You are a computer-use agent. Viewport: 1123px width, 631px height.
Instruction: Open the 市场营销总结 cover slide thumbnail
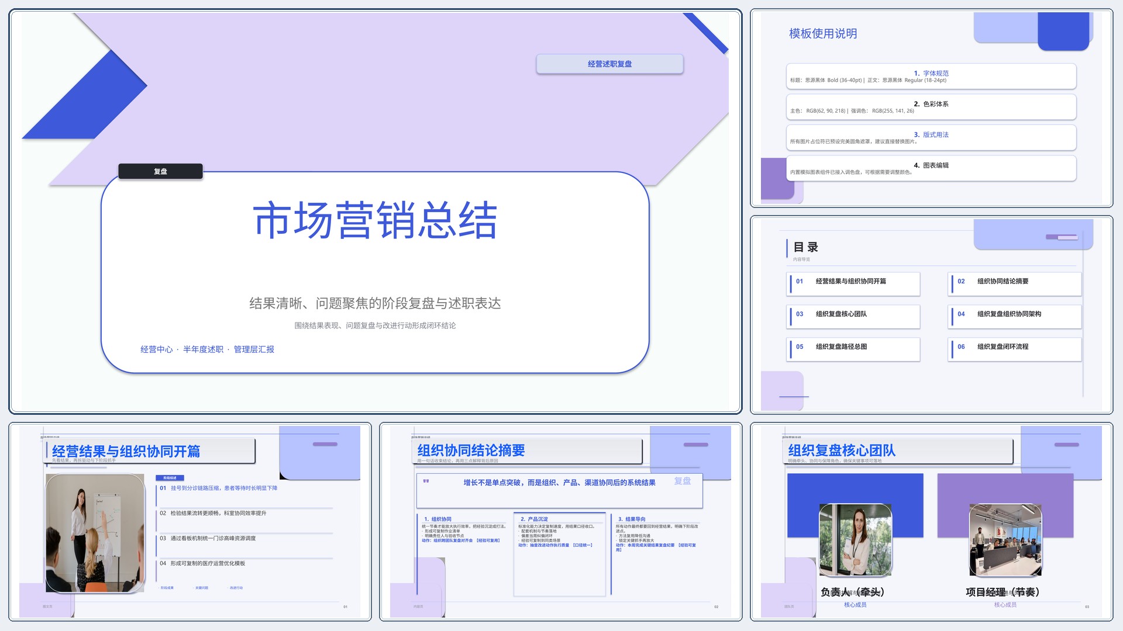pos(375,212)
